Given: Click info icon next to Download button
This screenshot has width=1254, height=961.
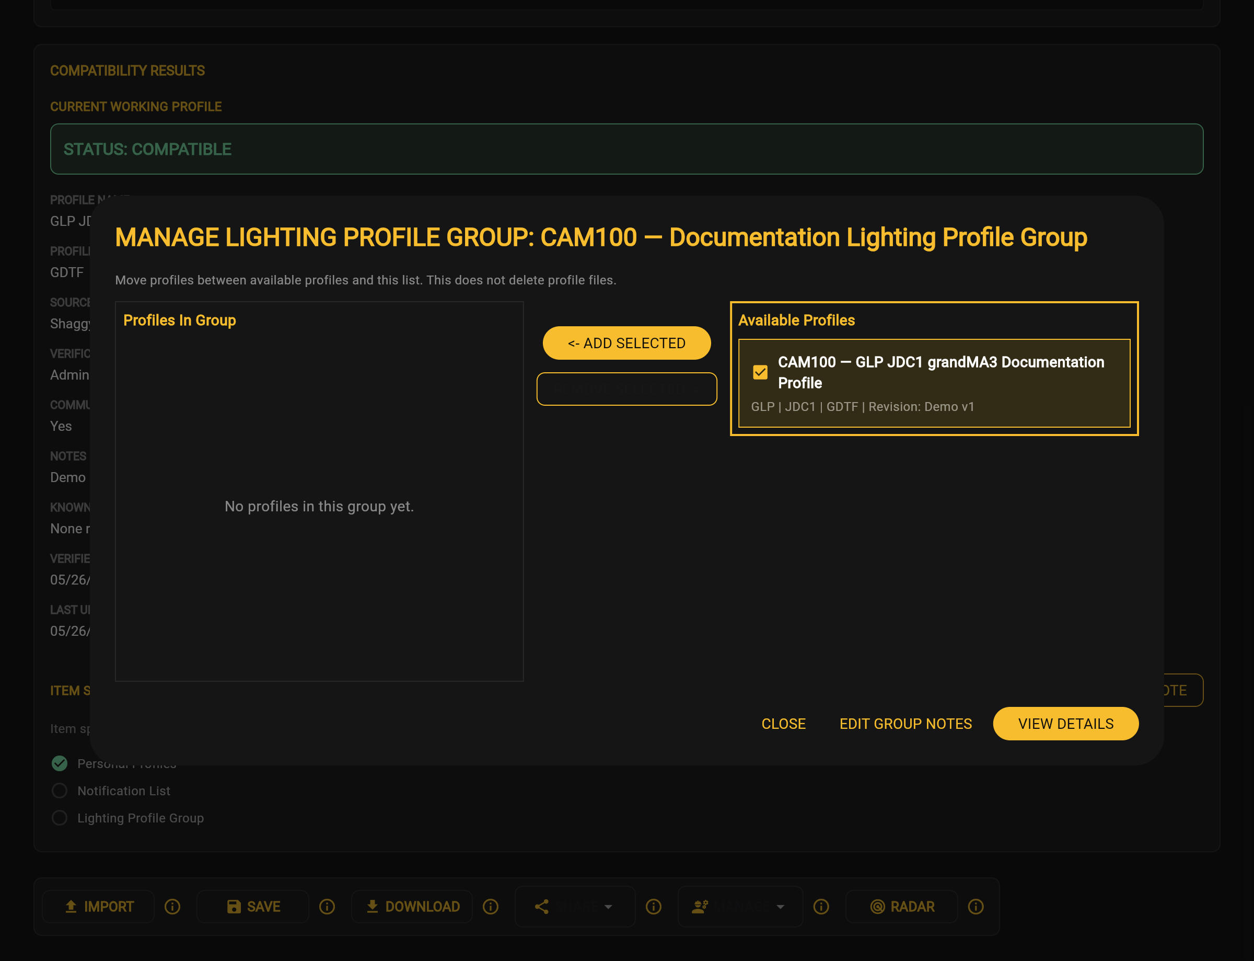Looking at the screenshot, I should click(x=491, y=907).
